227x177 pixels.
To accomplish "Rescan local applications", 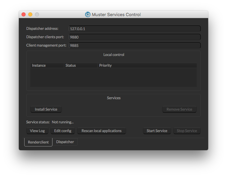I will click(101, 131).
